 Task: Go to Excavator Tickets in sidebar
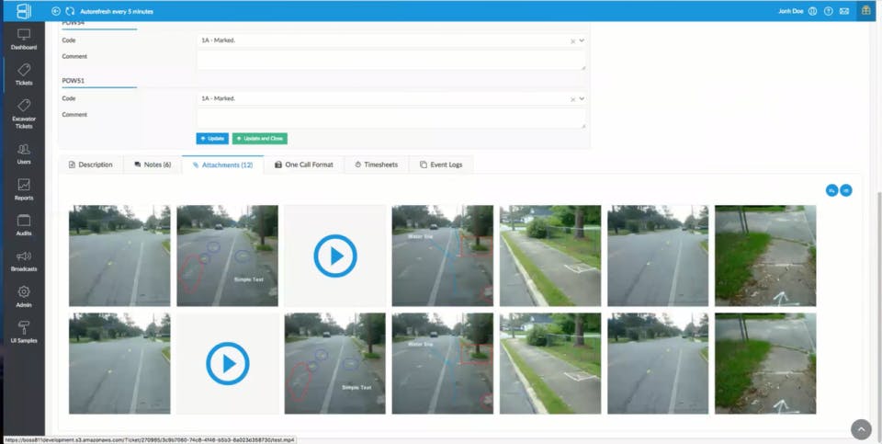24,114
